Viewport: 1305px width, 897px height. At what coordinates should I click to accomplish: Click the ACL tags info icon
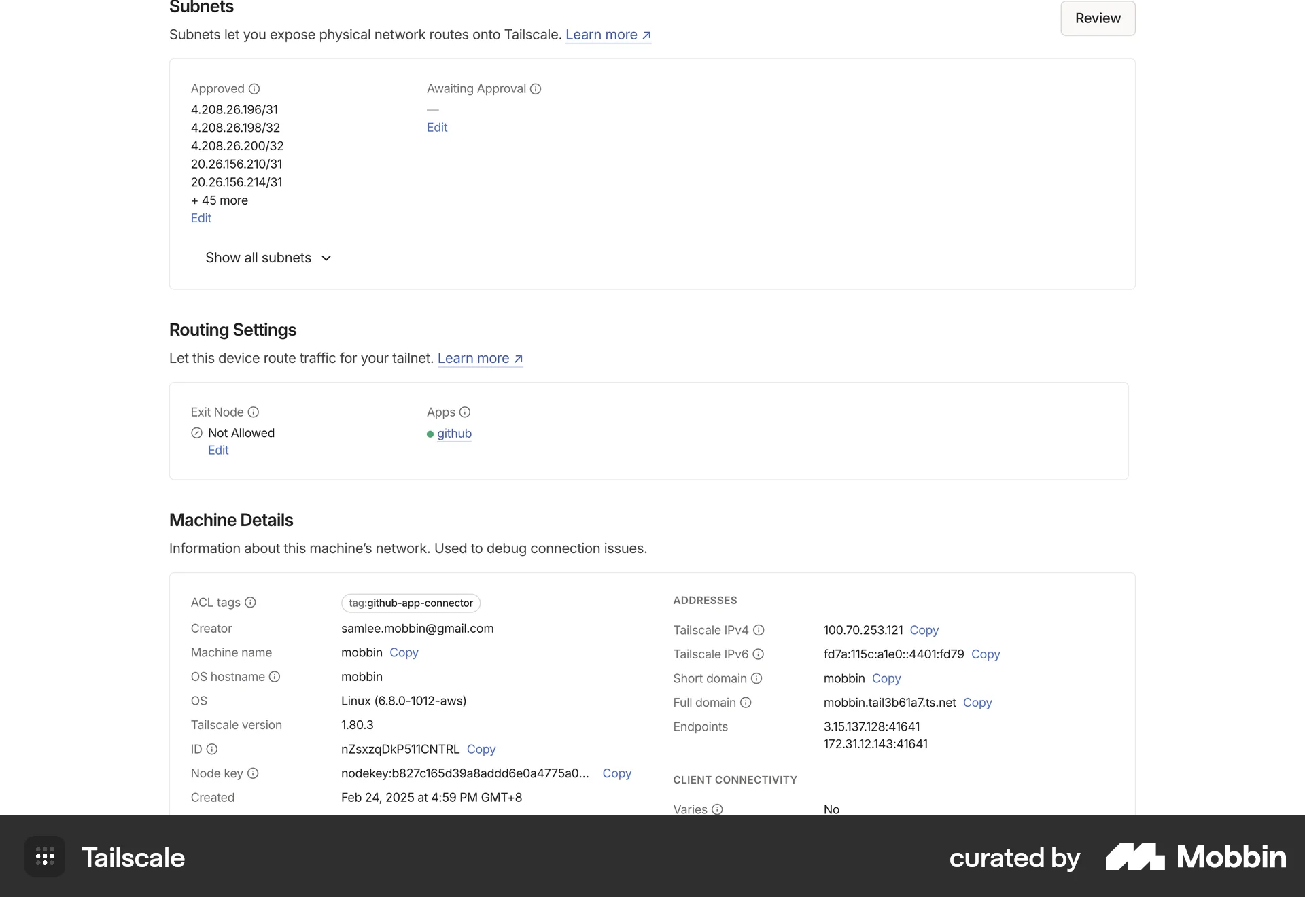(250, 603)
